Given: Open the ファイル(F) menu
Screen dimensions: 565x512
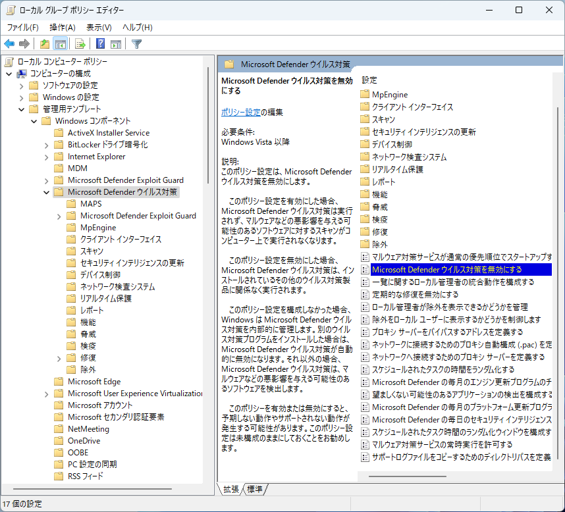Looking at the screenshot, I should click(x=22, y=28).
